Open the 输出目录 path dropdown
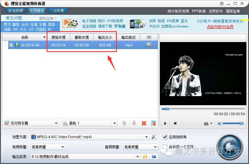 point(86,157)
